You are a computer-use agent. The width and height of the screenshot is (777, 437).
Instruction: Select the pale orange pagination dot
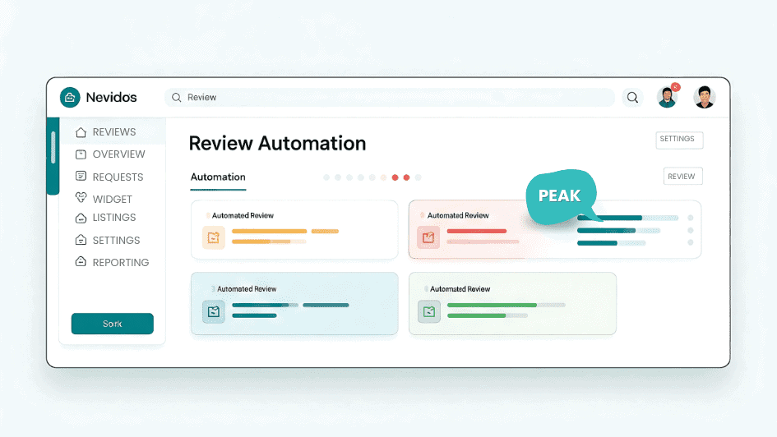coord(383,177)
